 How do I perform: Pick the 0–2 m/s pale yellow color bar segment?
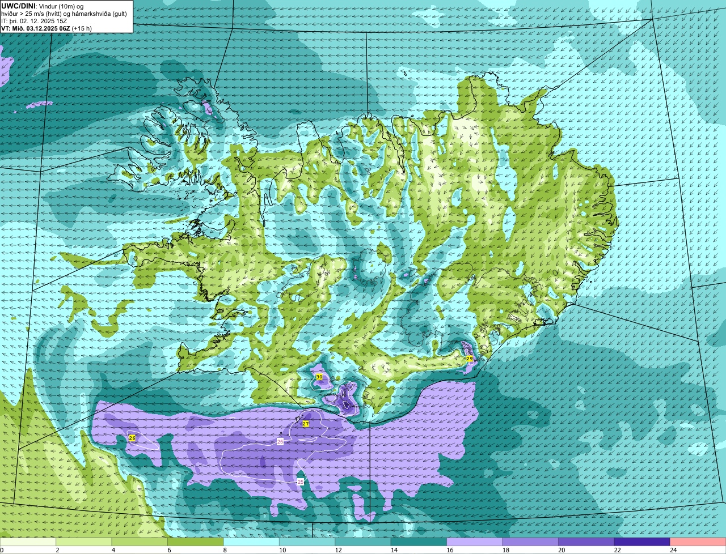point(28,542)
